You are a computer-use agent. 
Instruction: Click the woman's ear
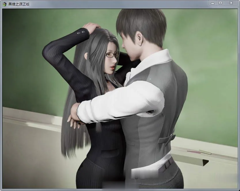86,56
